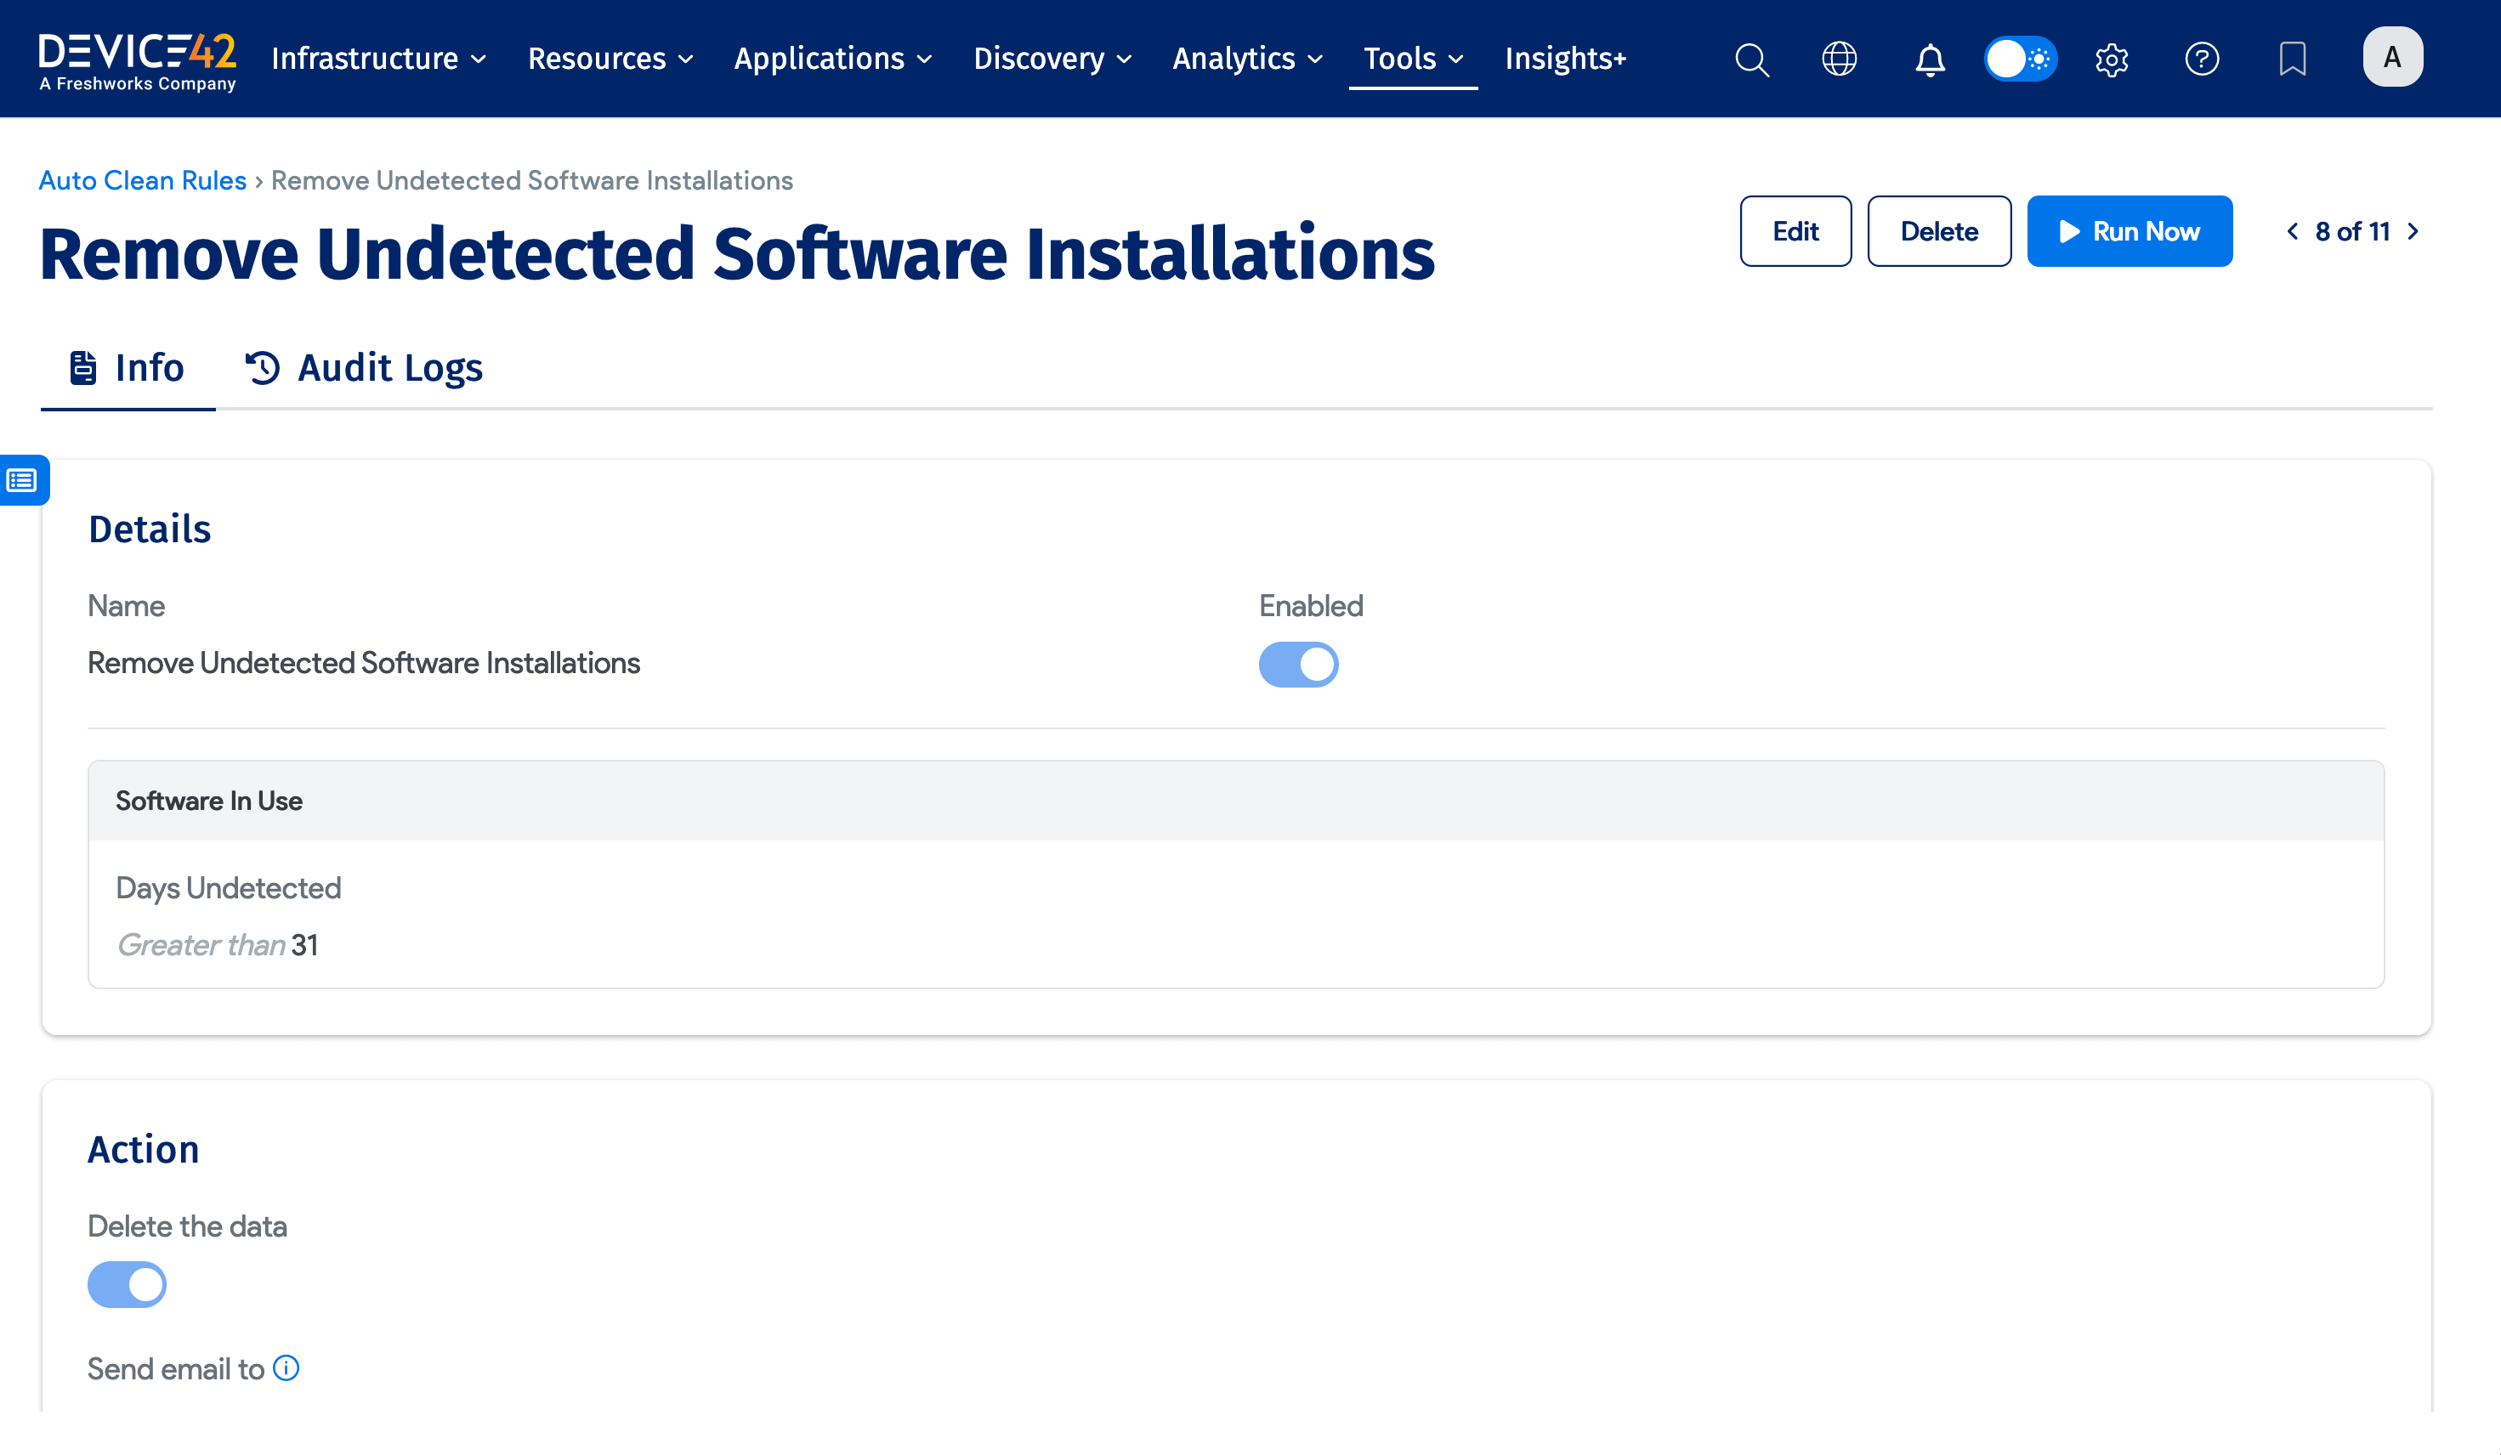
Task: Expand the Infrastructure menu
Action: [x=378, y=59]
